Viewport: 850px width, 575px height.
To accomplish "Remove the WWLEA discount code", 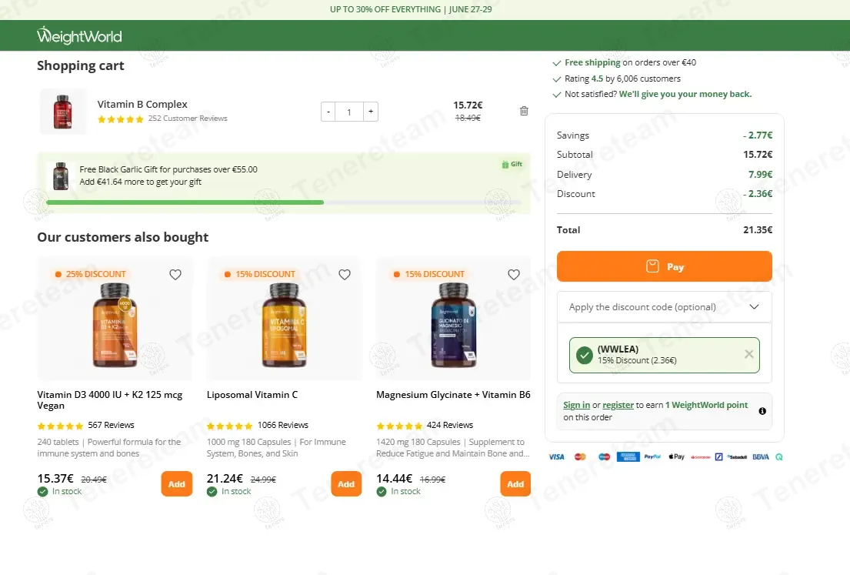I will (749, 355).
